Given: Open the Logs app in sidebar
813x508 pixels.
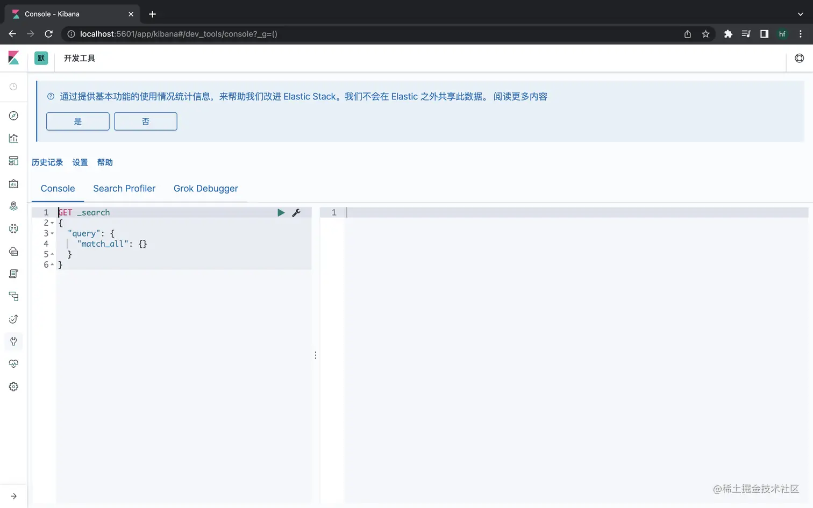Looking at the screenshot, I should [x=13, y=274].
